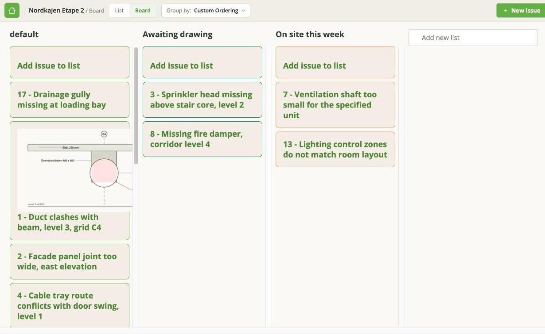Open the Nordkajen Etape 2 project link
The image size is (545, 334).
[56, 11]
